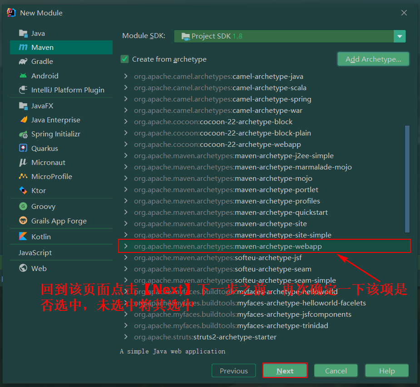Select the Android module icon
This screenshot has height=387, width=420.
(23, 76)
